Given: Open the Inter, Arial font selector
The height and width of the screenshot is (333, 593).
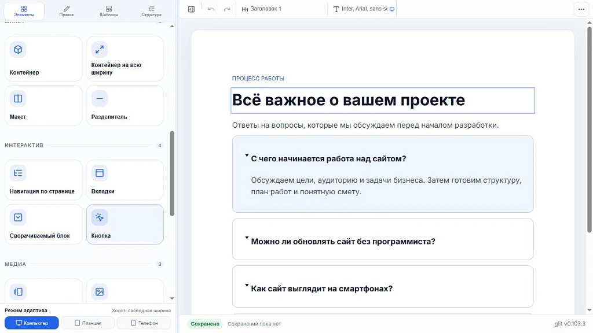Looking at the screenshot, I should coord(364,9).
